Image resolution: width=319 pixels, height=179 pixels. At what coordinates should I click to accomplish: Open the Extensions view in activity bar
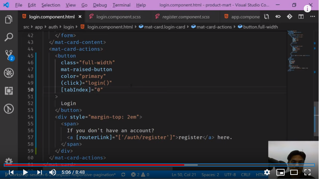[x=9, y=91]
